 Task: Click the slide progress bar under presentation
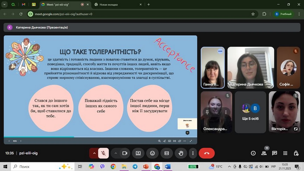click(x=100, y=137)
